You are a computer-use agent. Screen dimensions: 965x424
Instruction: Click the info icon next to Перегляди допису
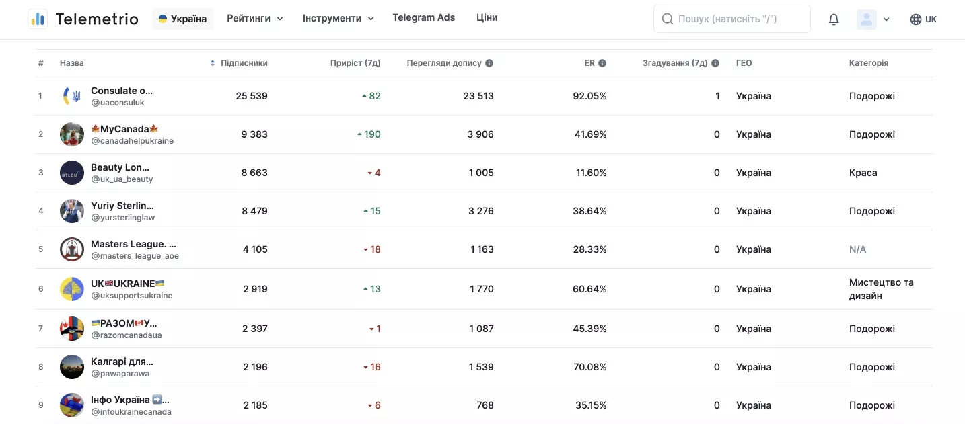tap(489, 63)
